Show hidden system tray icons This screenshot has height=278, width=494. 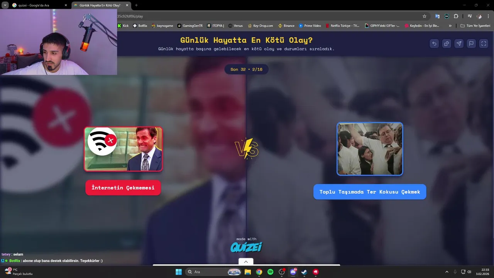coord(447,272)
